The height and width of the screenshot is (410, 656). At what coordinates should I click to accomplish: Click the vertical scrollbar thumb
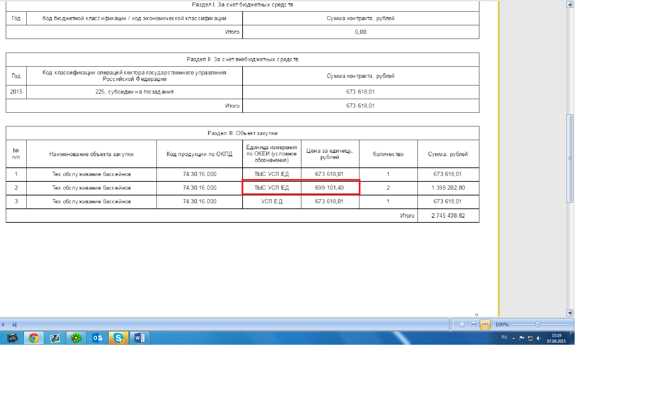[x=570, y=159]
